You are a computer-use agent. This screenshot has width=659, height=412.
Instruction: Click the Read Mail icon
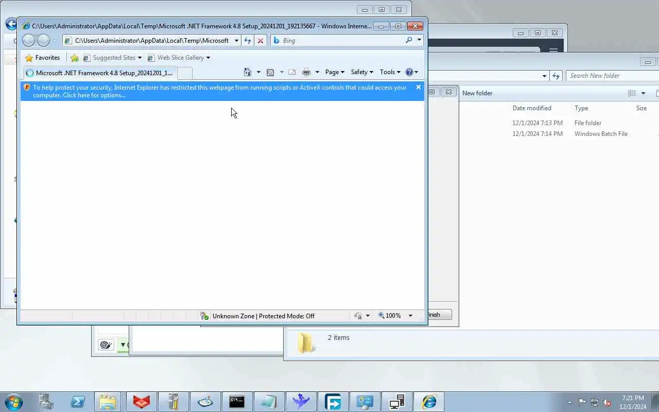pyautogui.click(x=292, y=72)
